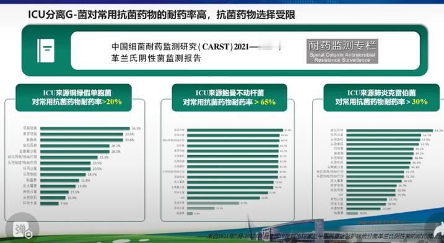Click the 36.3% bar in Pseudomonas chart
The height and width of the screenshot is (243, 444).
[85, 129]
